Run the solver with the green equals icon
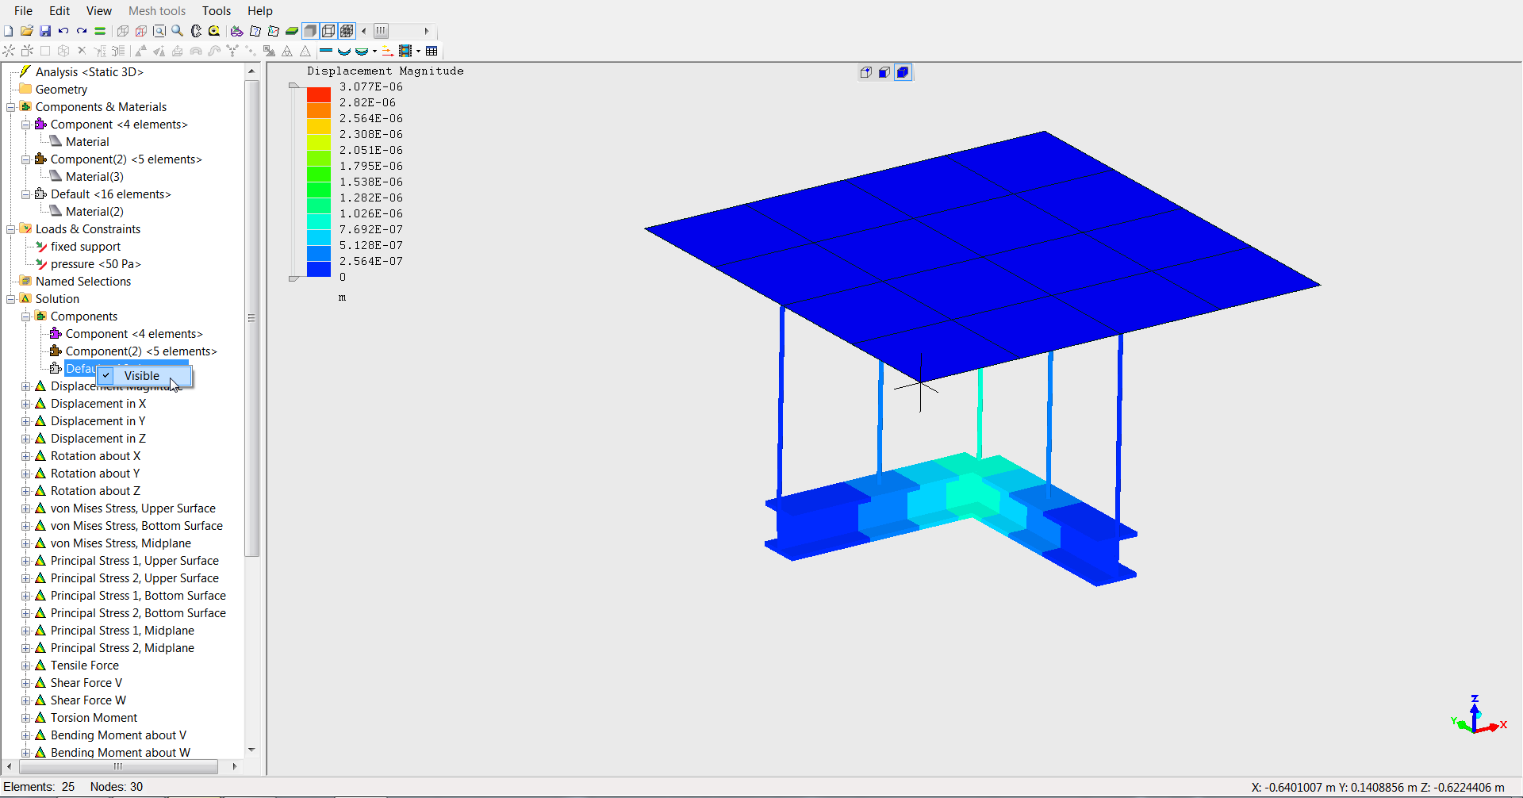The image size is (1523, 798). (100, 31)
